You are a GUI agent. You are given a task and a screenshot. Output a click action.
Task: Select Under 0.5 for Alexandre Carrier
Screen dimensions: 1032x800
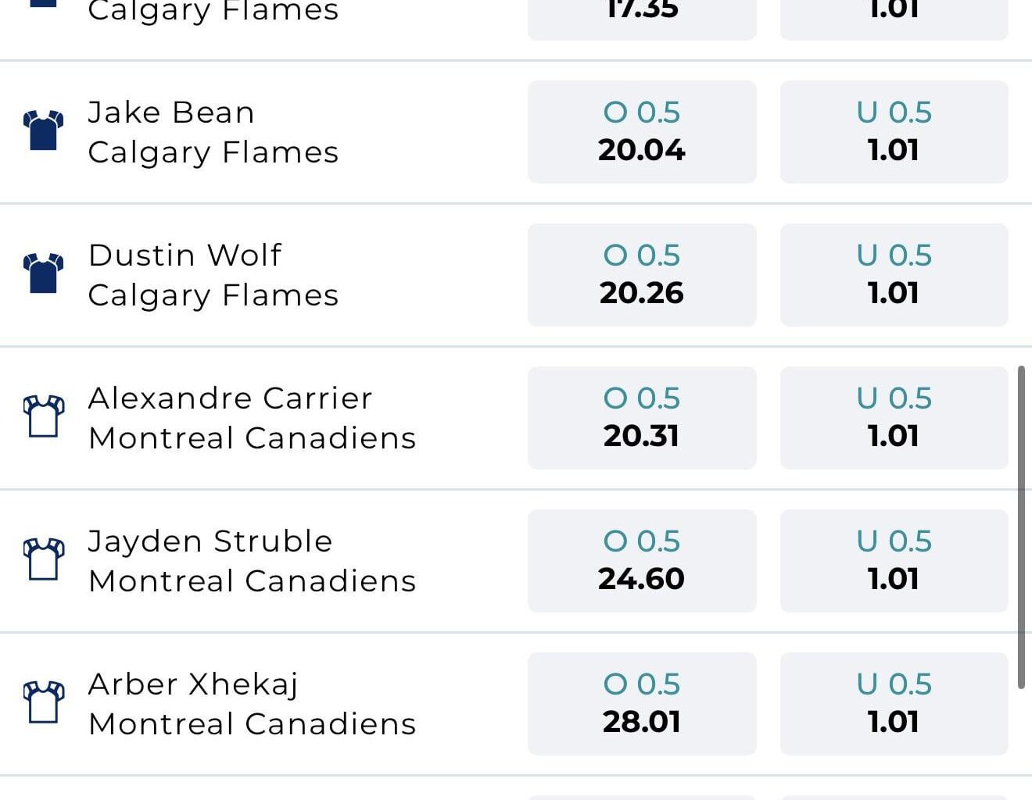(893, 416)
